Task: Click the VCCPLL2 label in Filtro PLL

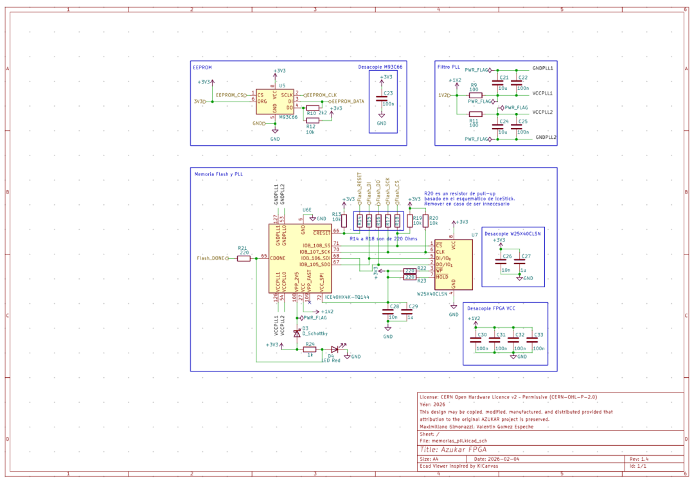Action: click(542, 112)
